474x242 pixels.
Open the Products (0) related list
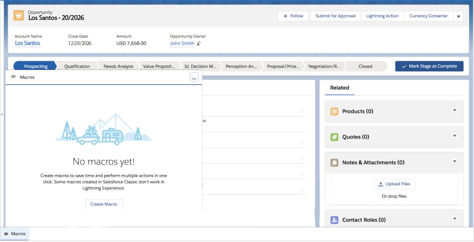357,112
